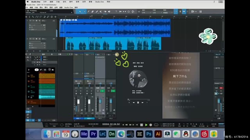
Task: Select the Mute tool
Action: [101, 12]
